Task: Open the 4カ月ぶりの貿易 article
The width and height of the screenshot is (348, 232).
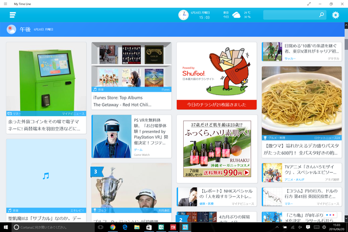Action: coord(216,217)
